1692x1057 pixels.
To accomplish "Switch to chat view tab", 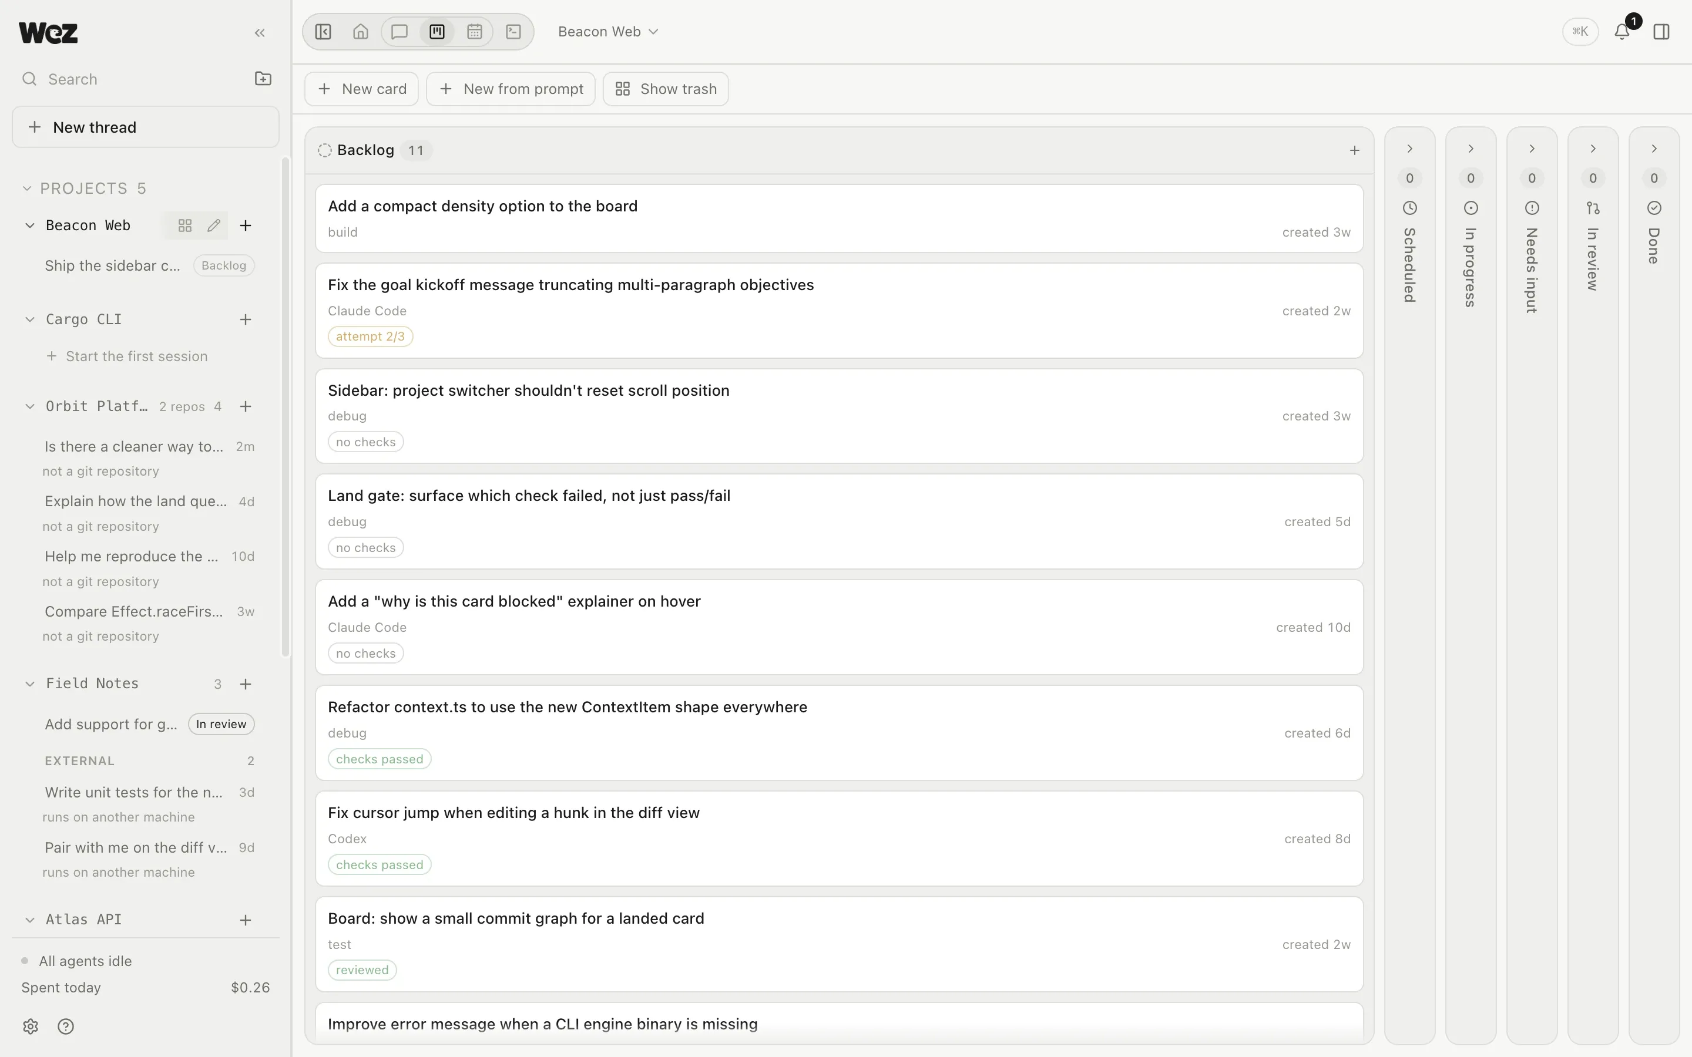I will click(x=399, y=32).
